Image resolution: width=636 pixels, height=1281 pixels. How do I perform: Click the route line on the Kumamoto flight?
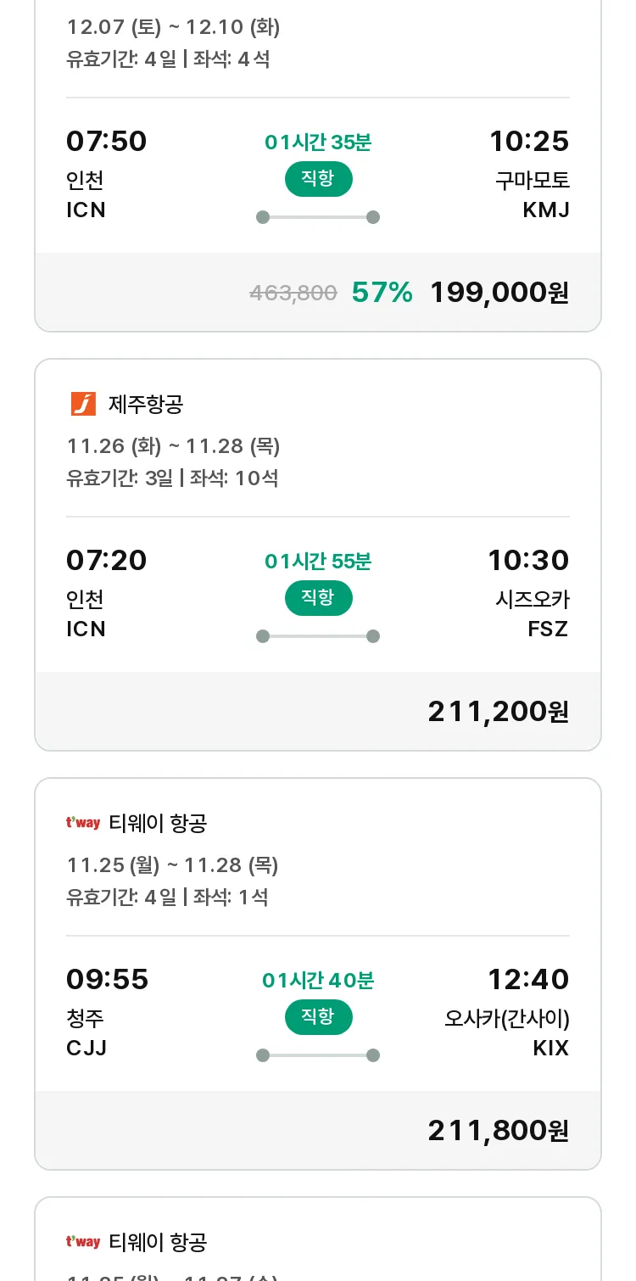(318, 217)
